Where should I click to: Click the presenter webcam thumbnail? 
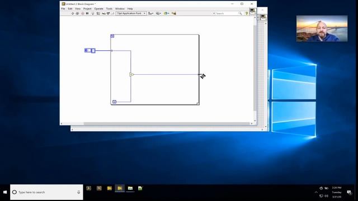click(x=322, y=28)
